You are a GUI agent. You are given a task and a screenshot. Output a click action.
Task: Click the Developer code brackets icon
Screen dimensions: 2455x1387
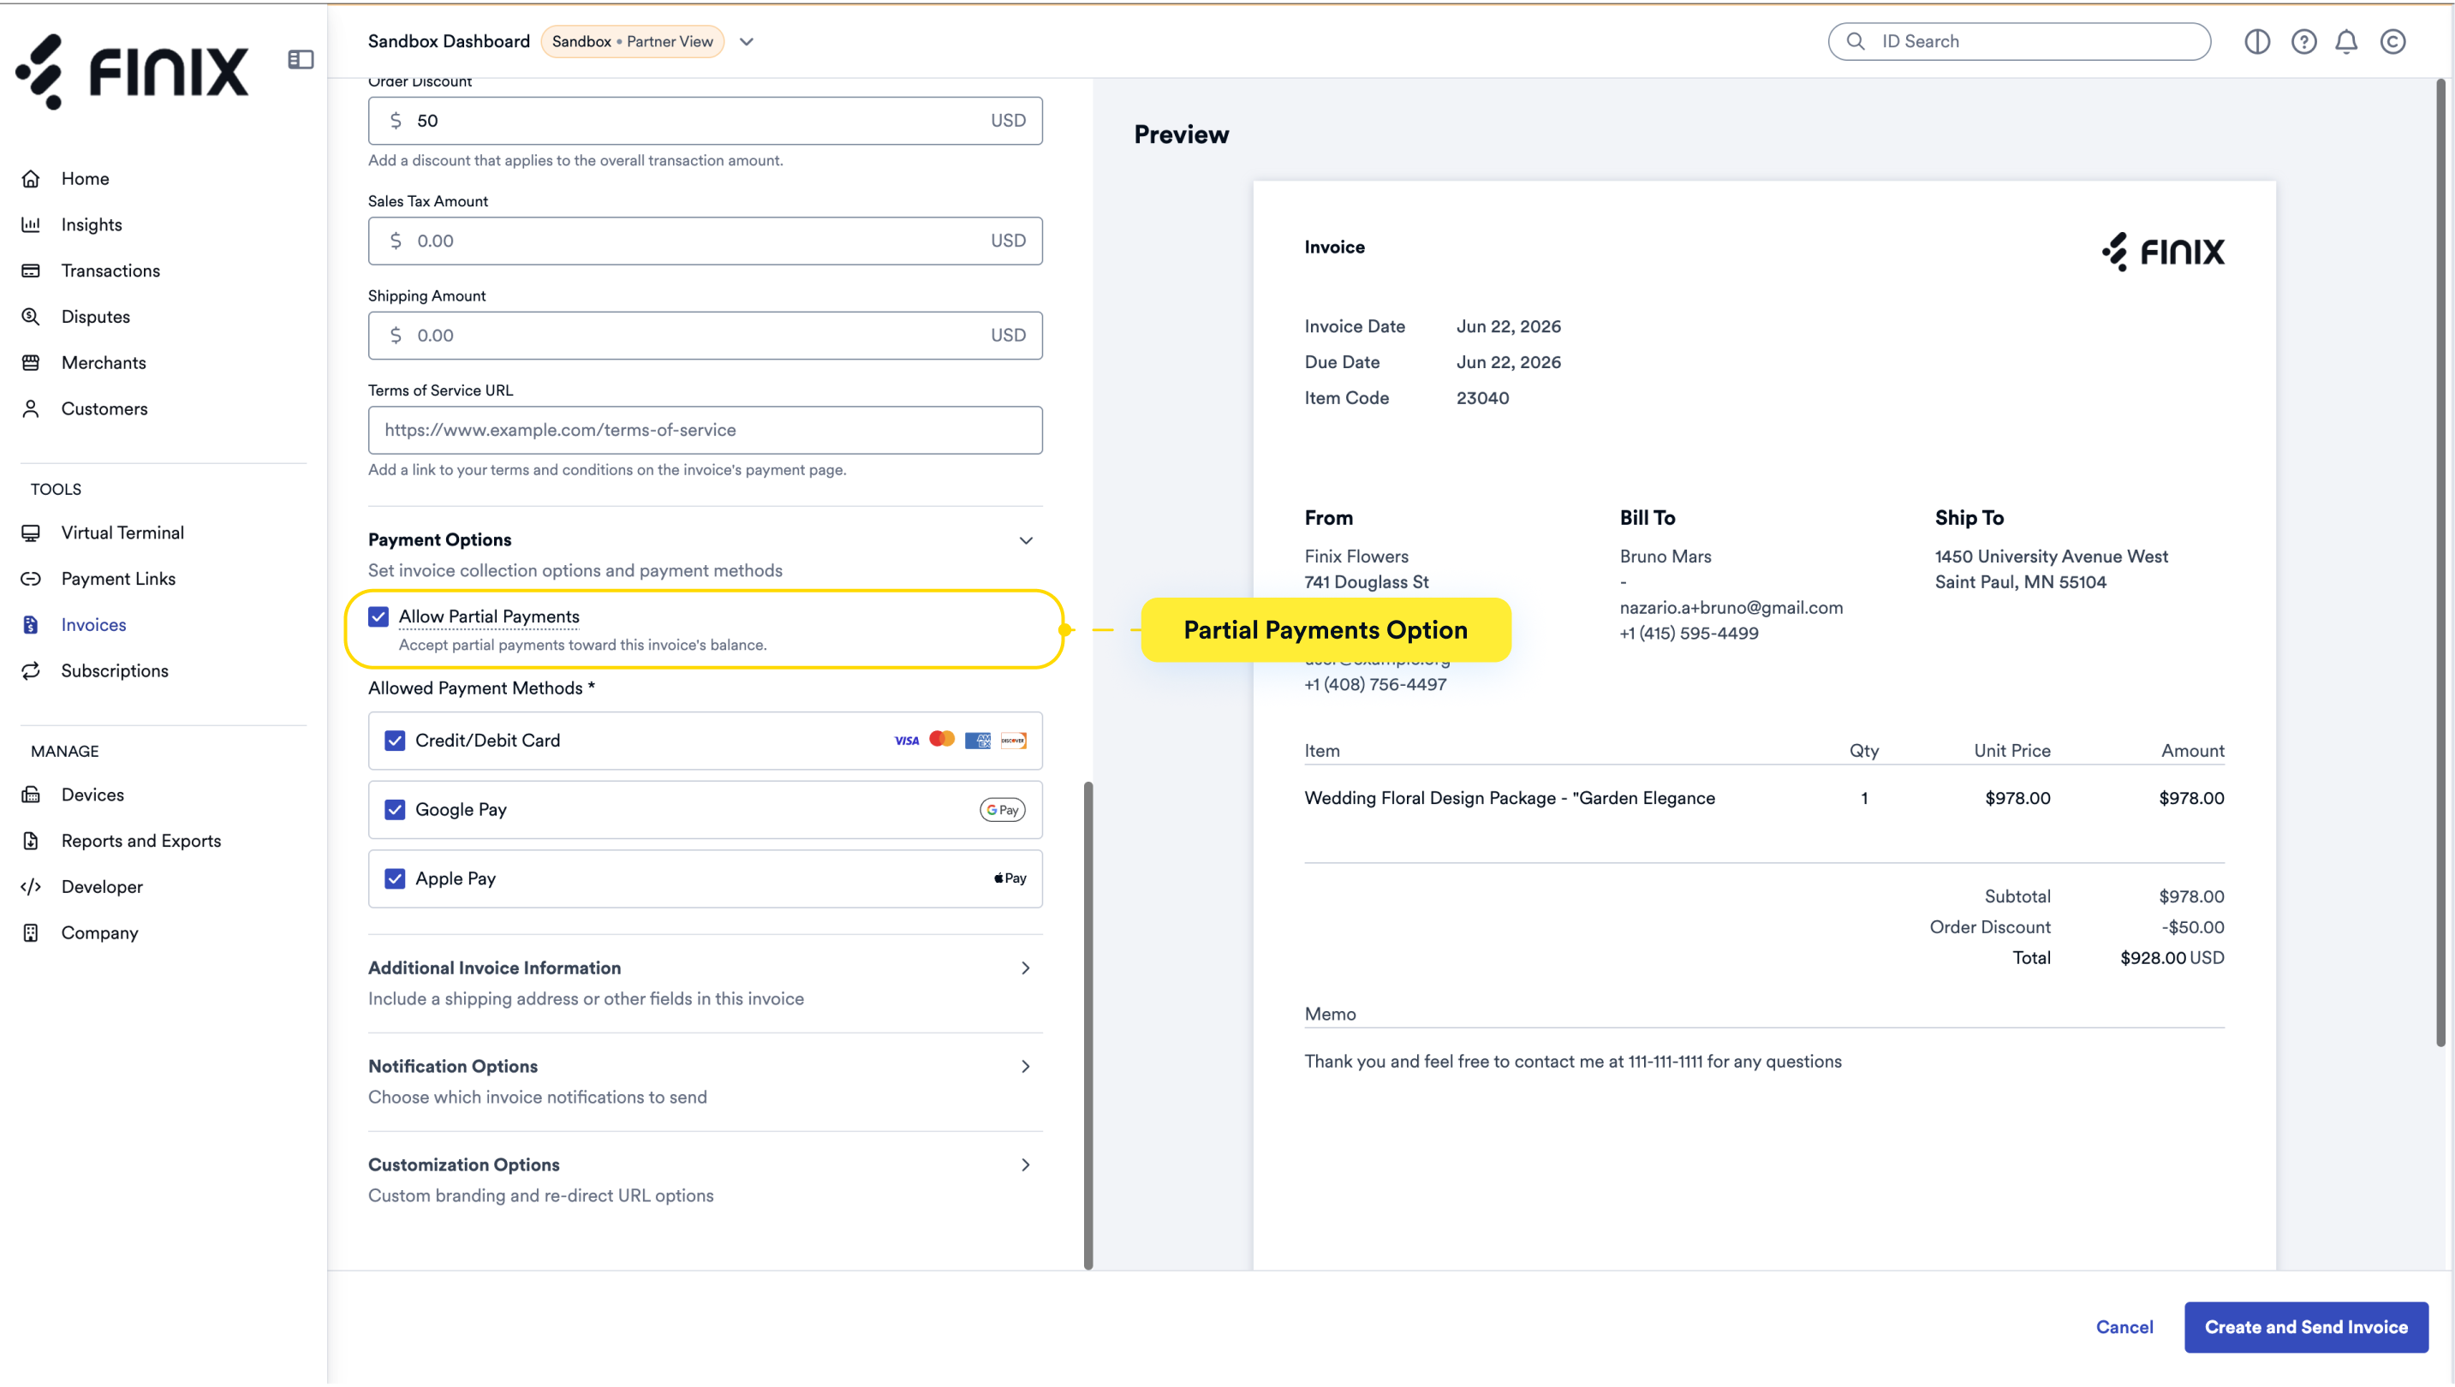click(32, 887)
